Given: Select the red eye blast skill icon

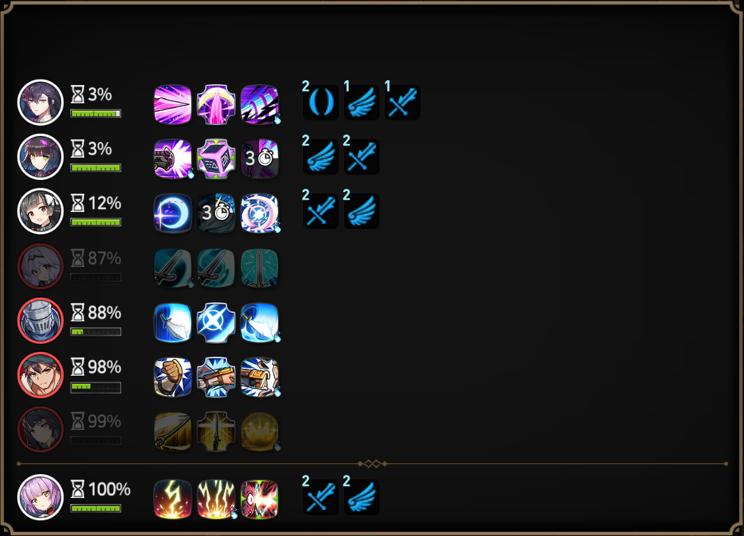Looking at the screenshot, I should click(260, 499).
